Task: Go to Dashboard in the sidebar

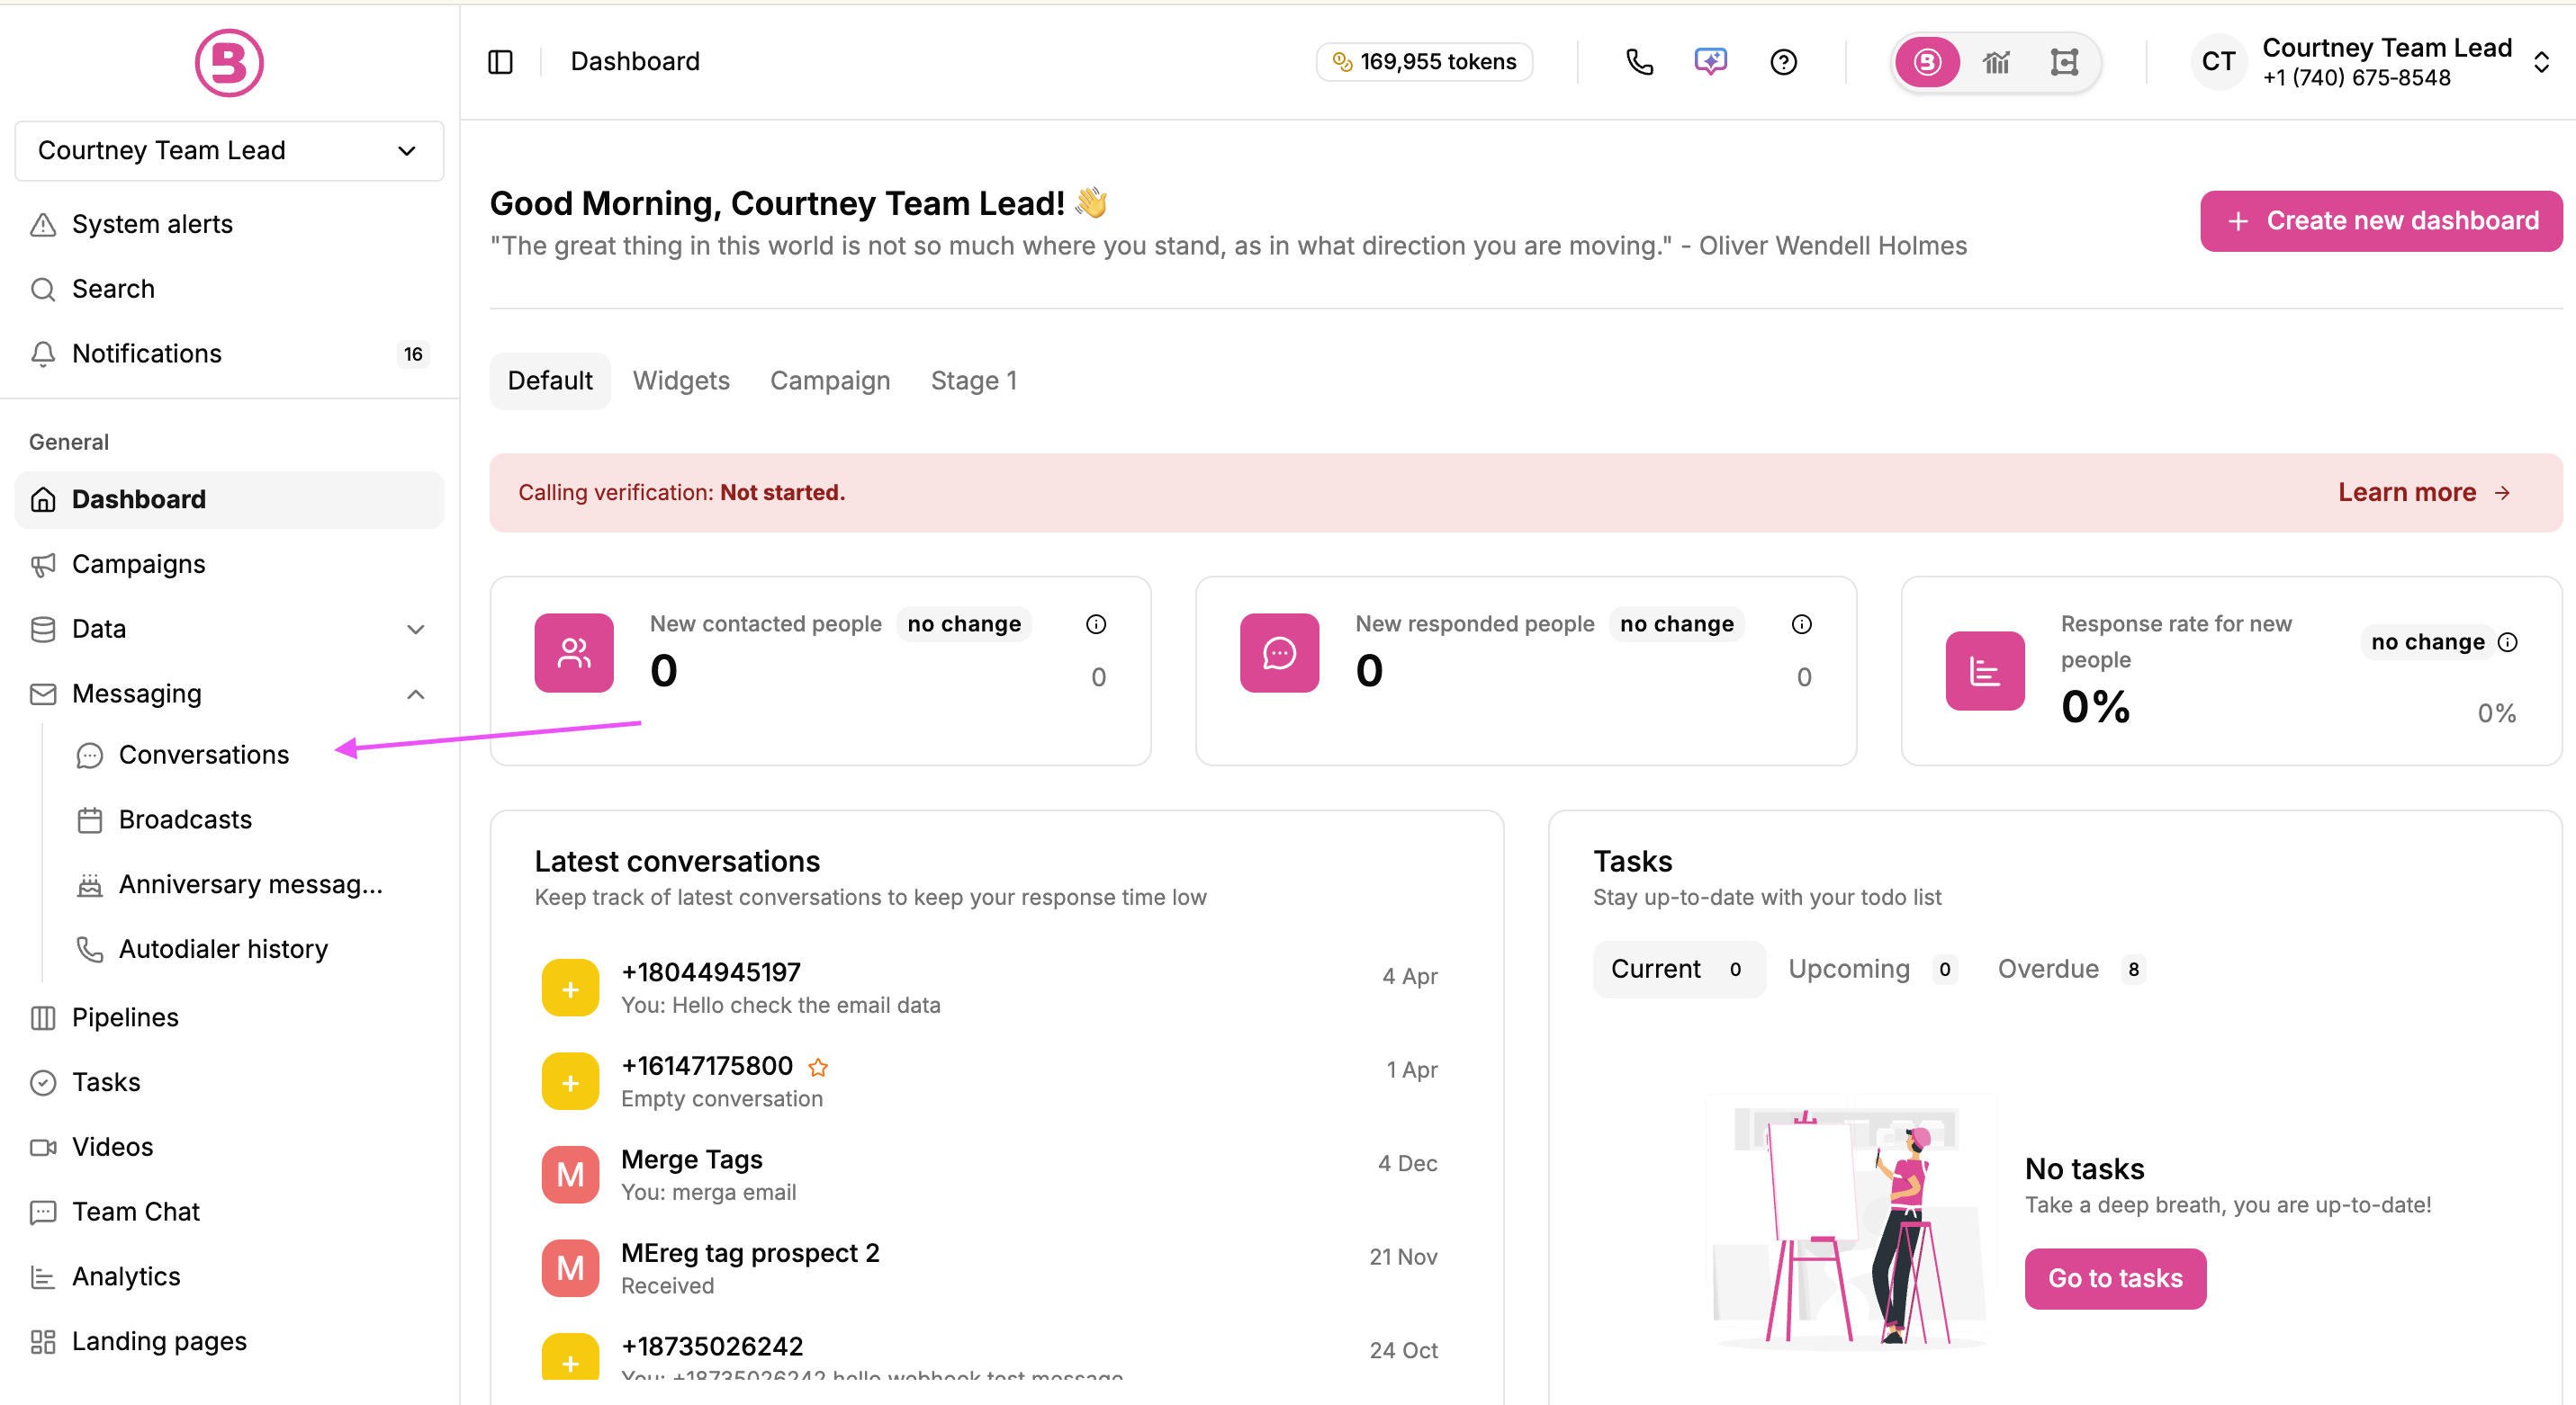Action: point(229,499)
